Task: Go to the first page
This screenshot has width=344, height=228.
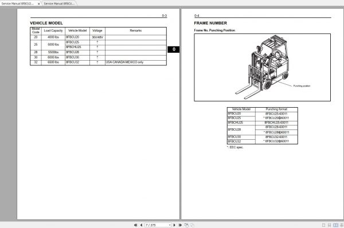Action: (135, 225)
